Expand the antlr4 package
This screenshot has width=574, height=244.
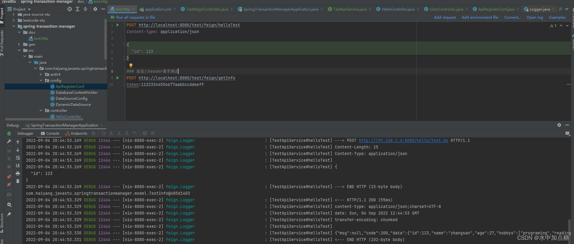[41, 75]
